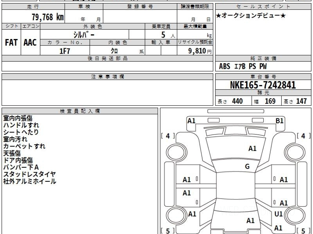Select interior color value クロ

tap(114, 51)
